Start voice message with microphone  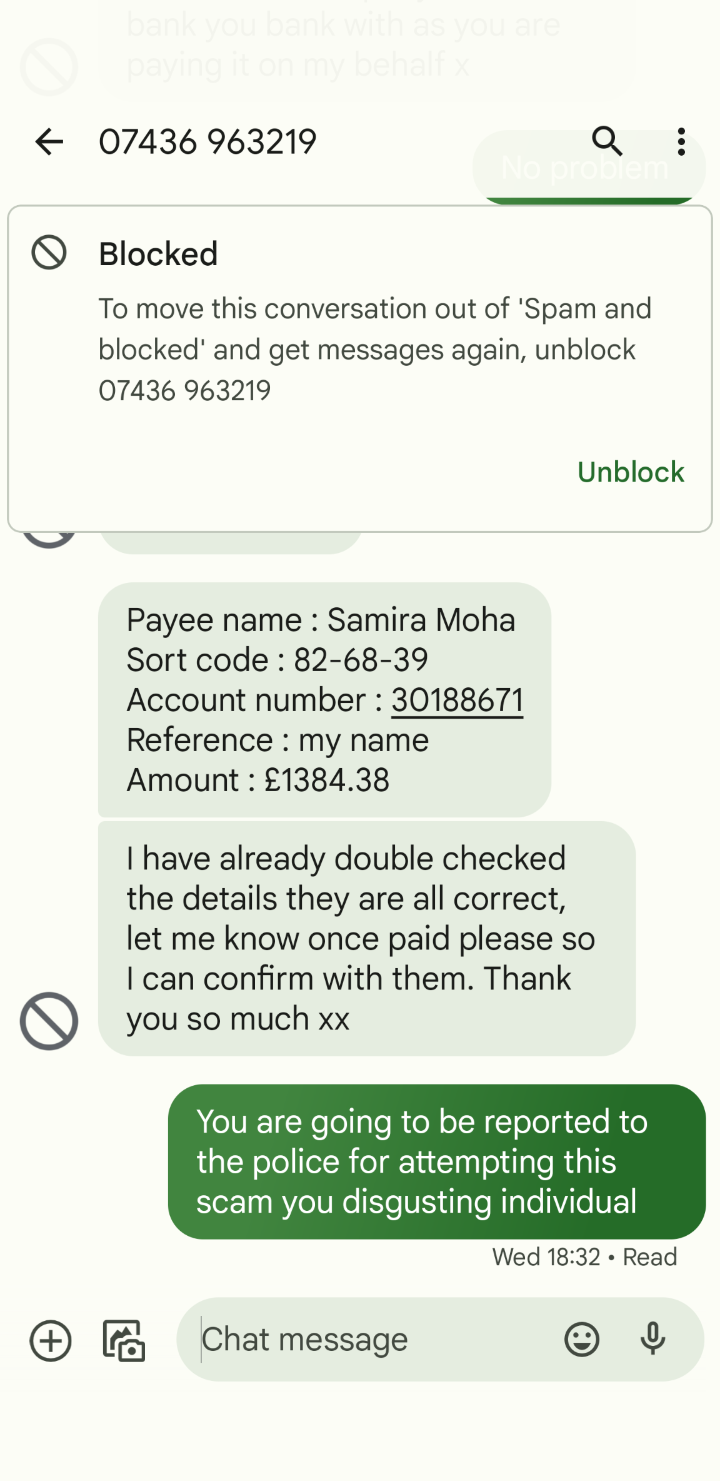click(652, 1339)
